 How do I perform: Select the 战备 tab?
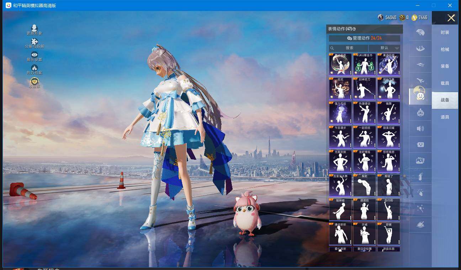click(445, 100)
